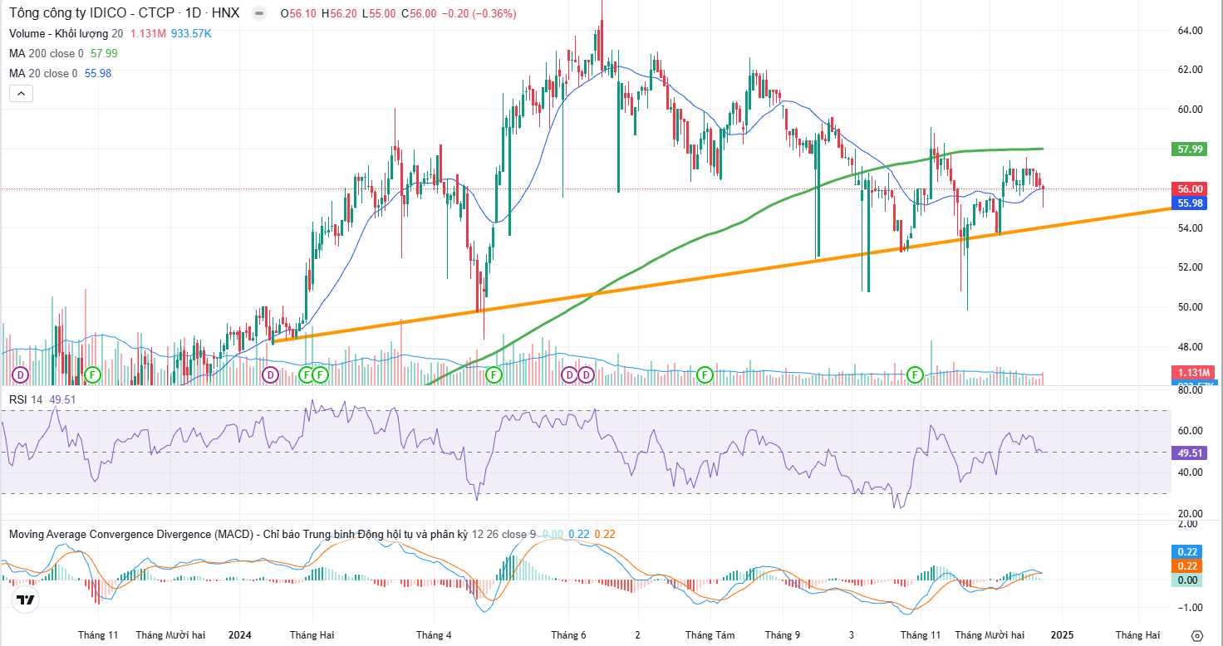
Task: Select the Volume - Khối lượng 20 legend
Action: (x=66, y=33)
